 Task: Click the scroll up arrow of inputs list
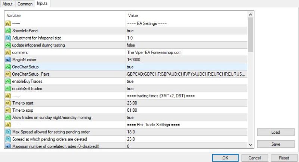click(250, 15)
